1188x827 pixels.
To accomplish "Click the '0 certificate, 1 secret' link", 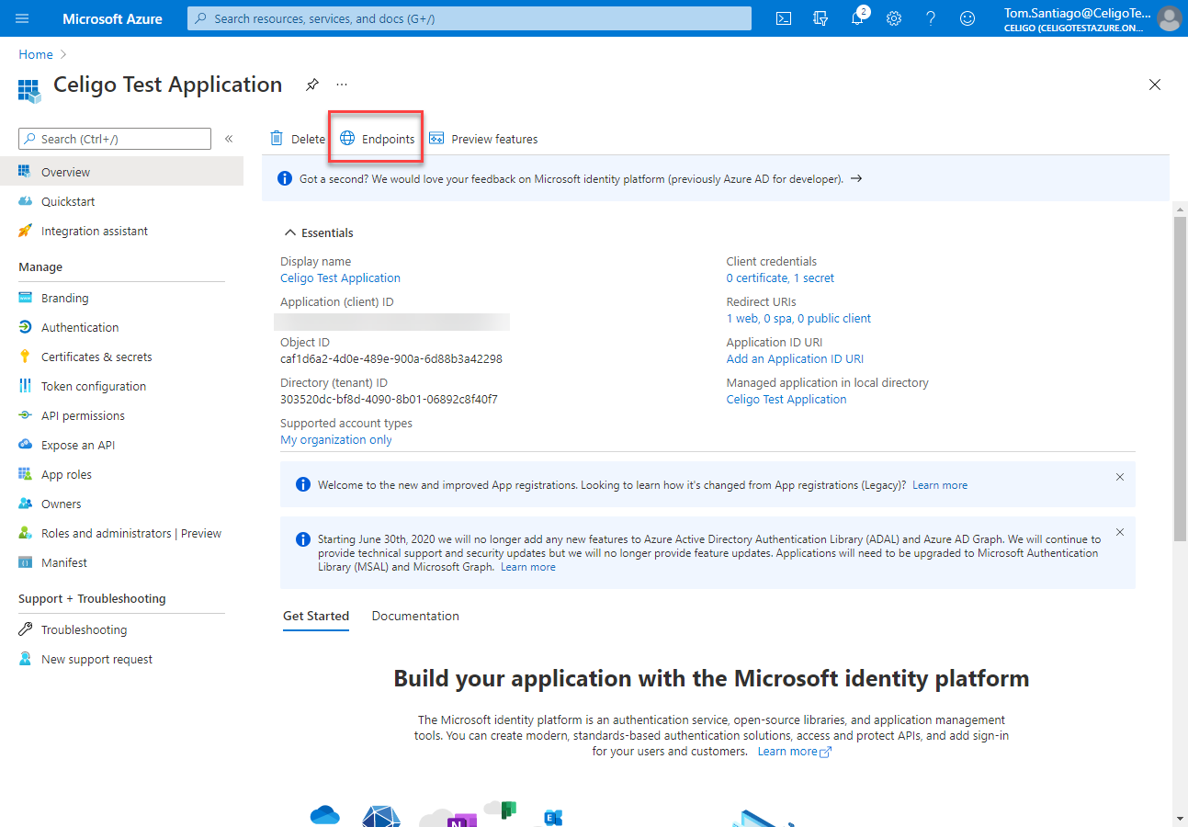I will (780, 278).
